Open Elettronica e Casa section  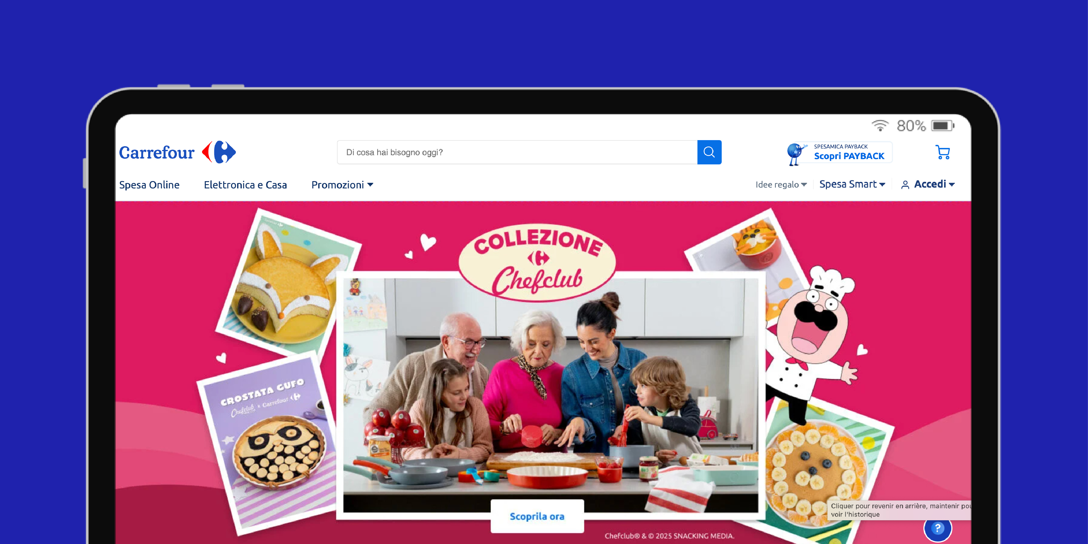[x=245, y=185]
